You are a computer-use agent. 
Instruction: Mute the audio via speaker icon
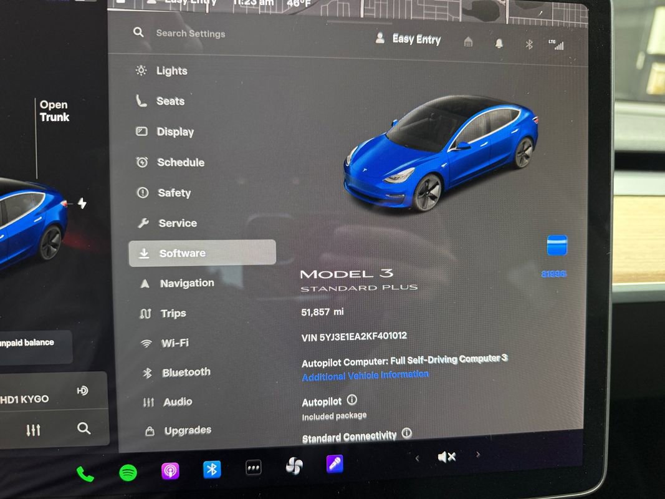446,457
